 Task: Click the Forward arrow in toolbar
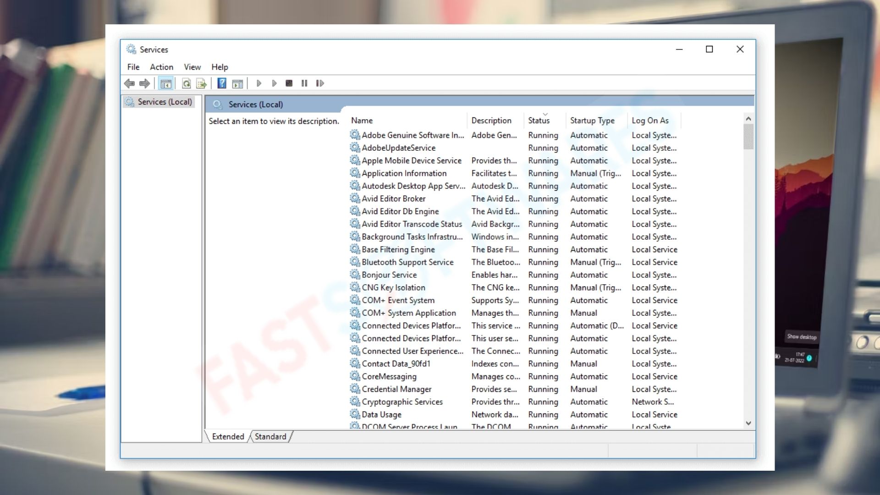click(x=144, y=83)
